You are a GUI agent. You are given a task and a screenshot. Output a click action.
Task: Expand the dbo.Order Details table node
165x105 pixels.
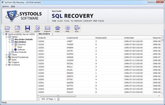point(10,39)
